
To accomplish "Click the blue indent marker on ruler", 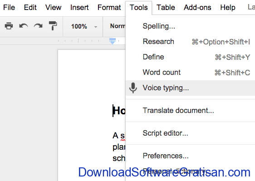I will pyautogui.click(x=113, y=41).
